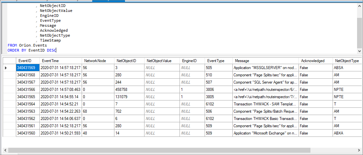363x155 pixels.
Task: Select EventID cell 340431566
Action: pyautogui.click(x=28, y=90)
